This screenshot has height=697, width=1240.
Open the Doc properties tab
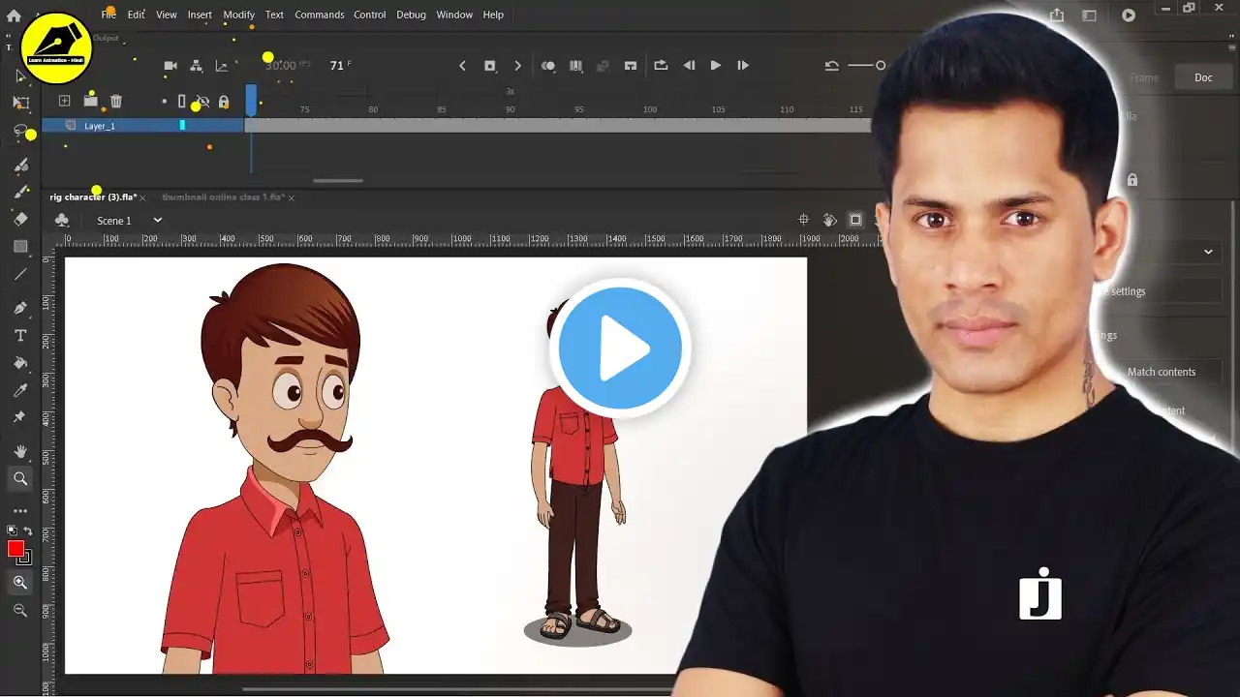point(1202,77)
